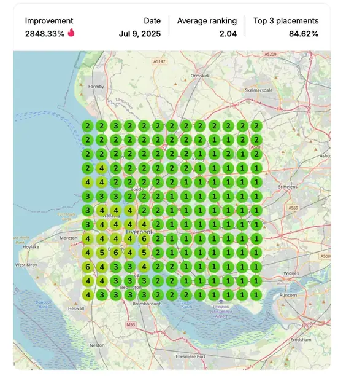Select the 6 marker right of the Liverpool label
This screenshot has width=338, height=381.
(x=144, y=238)
